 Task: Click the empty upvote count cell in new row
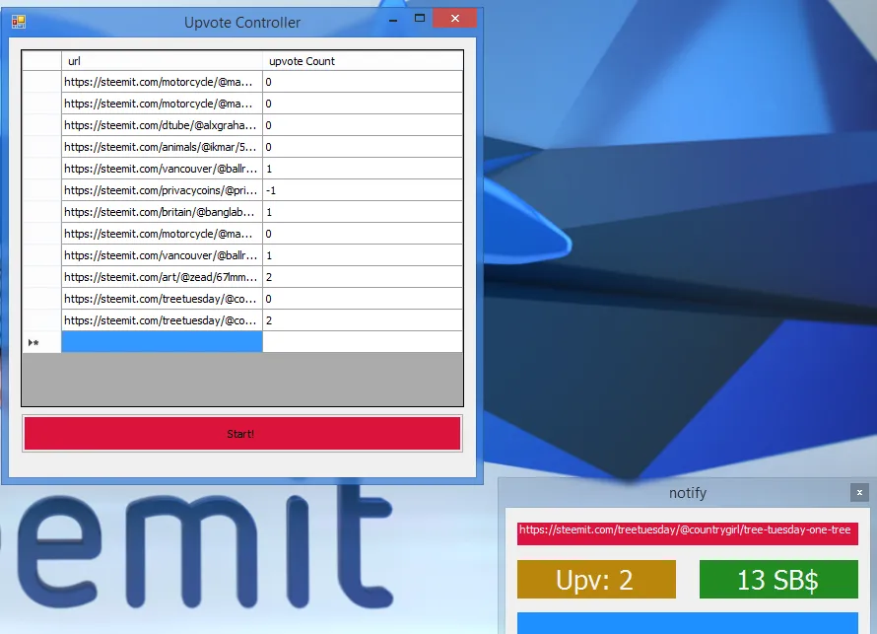pyautogui.click(x=363, y=342)
